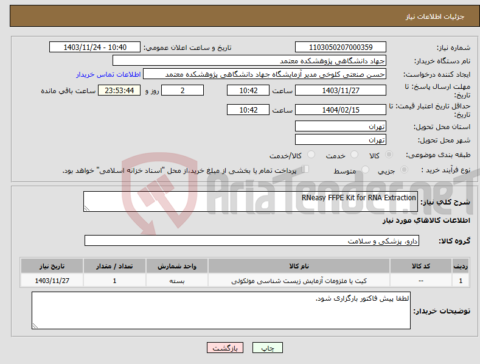Click the delivery province field تهران
Image resolution: width=480 pixels, height=364 pixels.
point(341,126)
